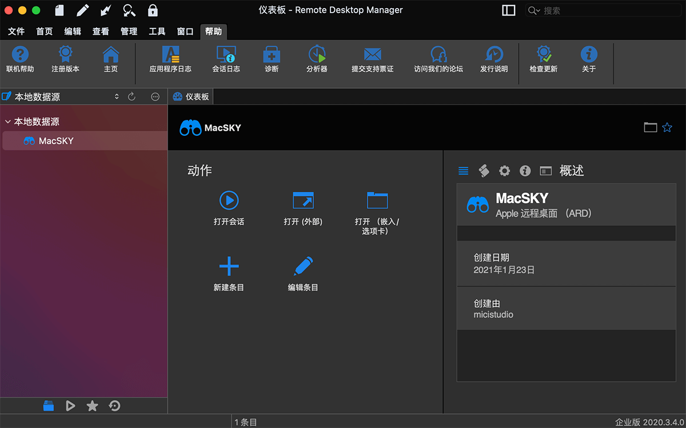
Task: Select list view icon in 概述 panel
Action: (464, 171)
